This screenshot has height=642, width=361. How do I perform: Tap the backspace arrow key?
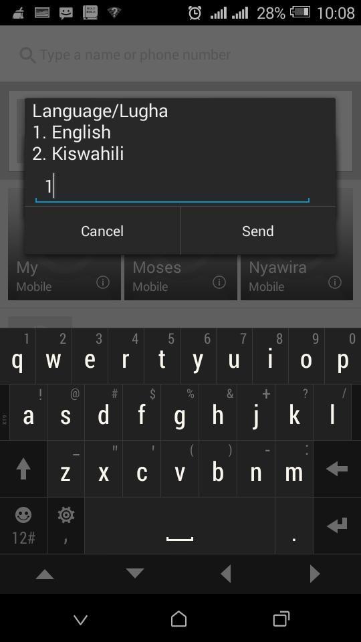click(x=337, y=469)
